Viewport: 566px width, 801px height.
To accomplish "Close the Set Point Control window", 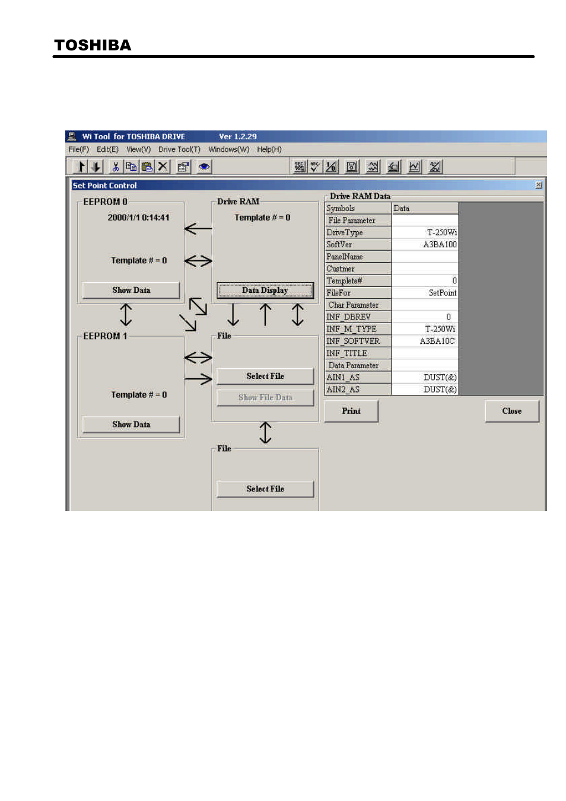I will click(539, 185).
